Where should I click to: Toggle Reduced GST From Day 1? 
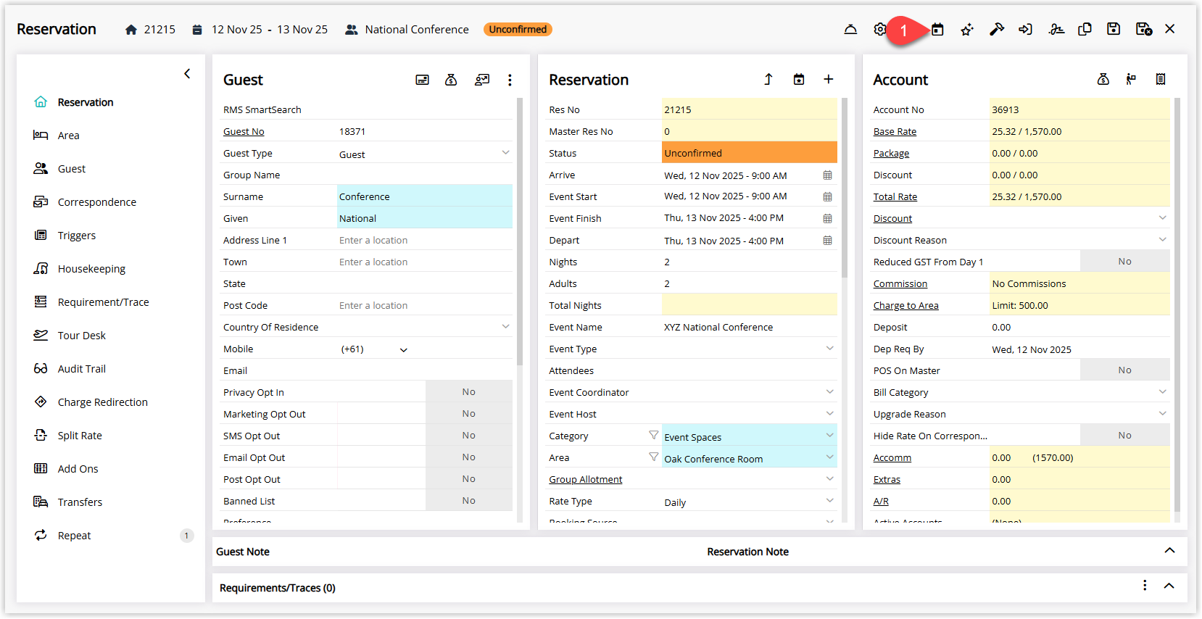click(1124, 262)
